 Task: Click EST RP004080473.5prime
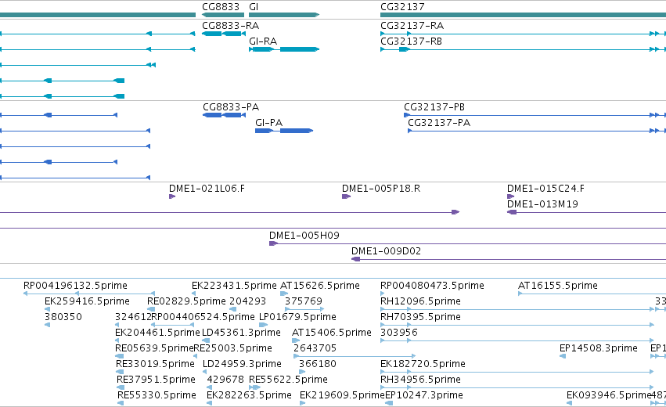point(432,286)
